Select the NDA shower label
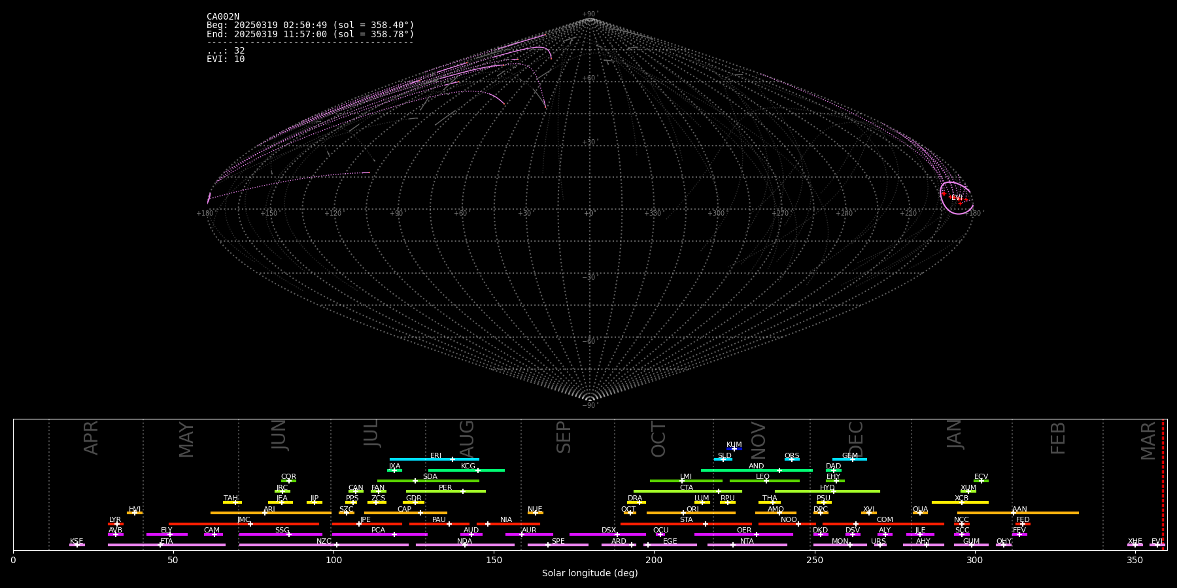This screenshot has height=588, width=1177. pyautogui.click(x=465, y=542)
